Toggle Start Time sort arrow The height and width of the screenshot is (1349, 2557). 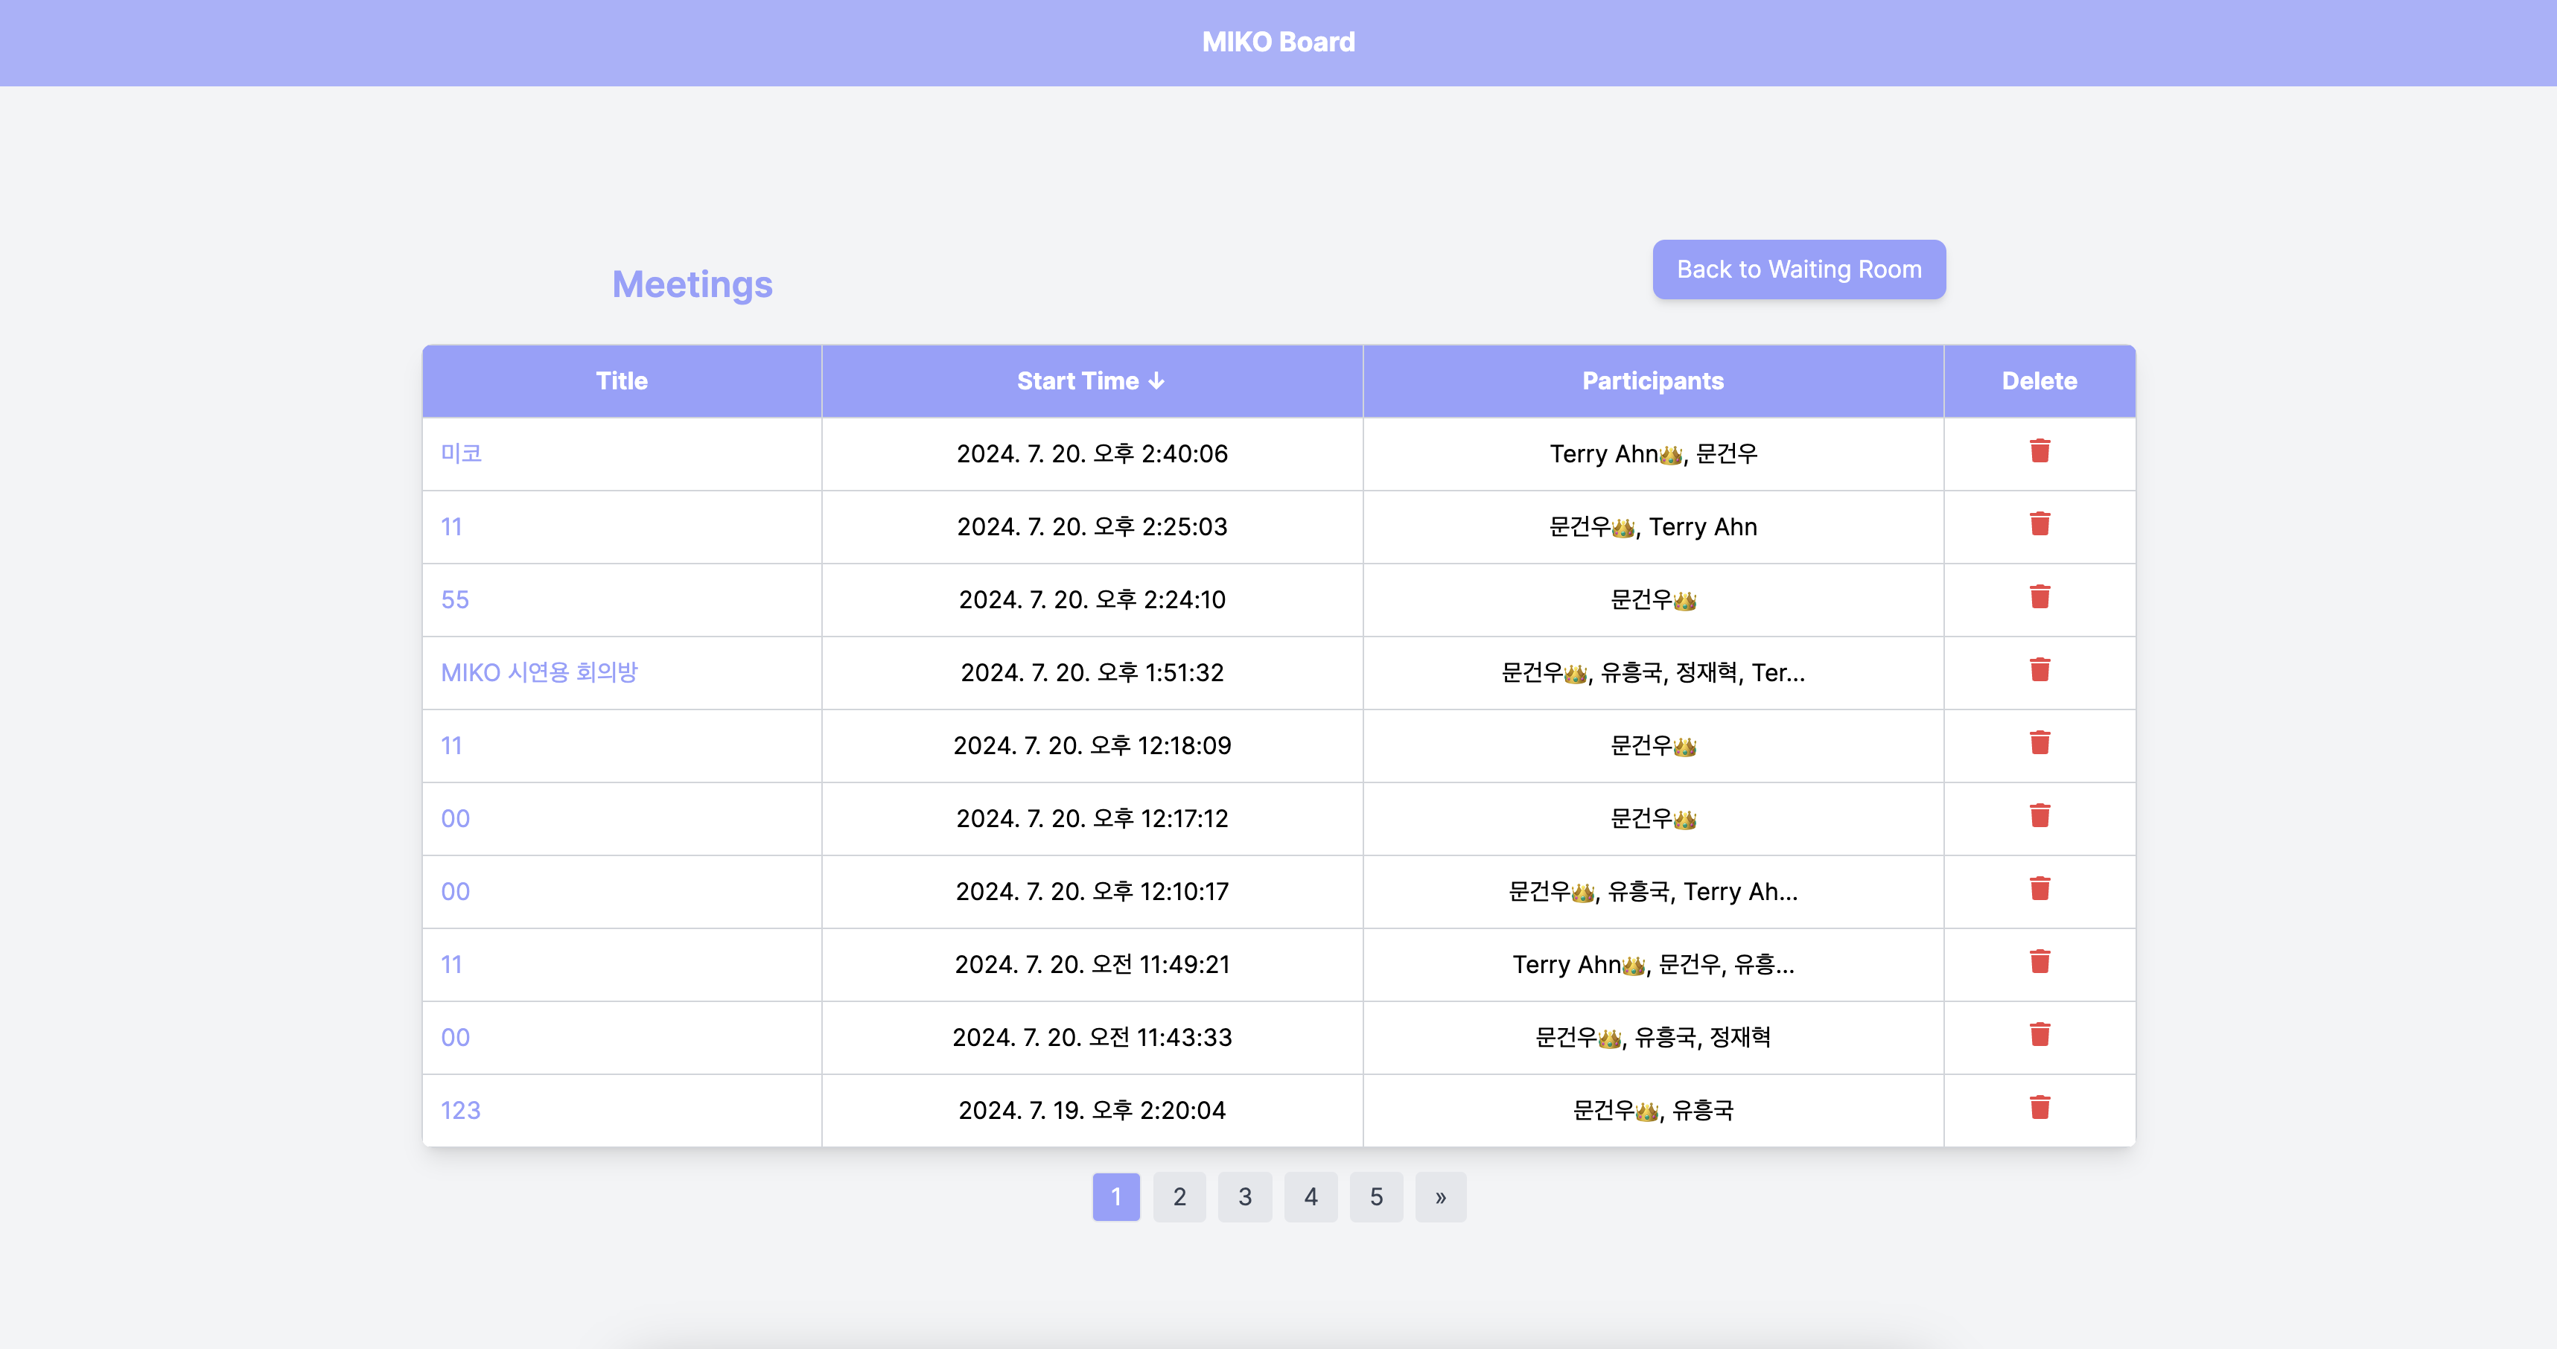click(1156, 381)
